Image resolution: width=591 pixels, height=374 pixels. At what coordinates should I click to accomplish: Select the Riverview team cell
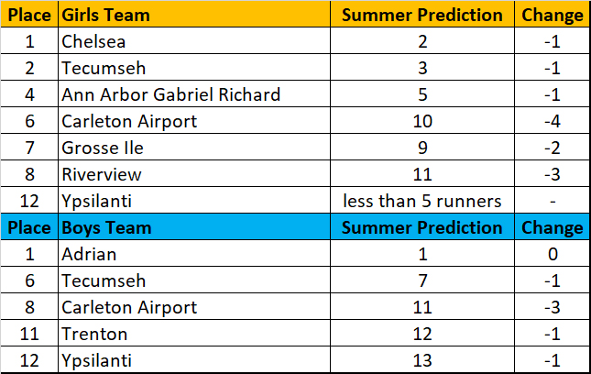tap(192, 174)
